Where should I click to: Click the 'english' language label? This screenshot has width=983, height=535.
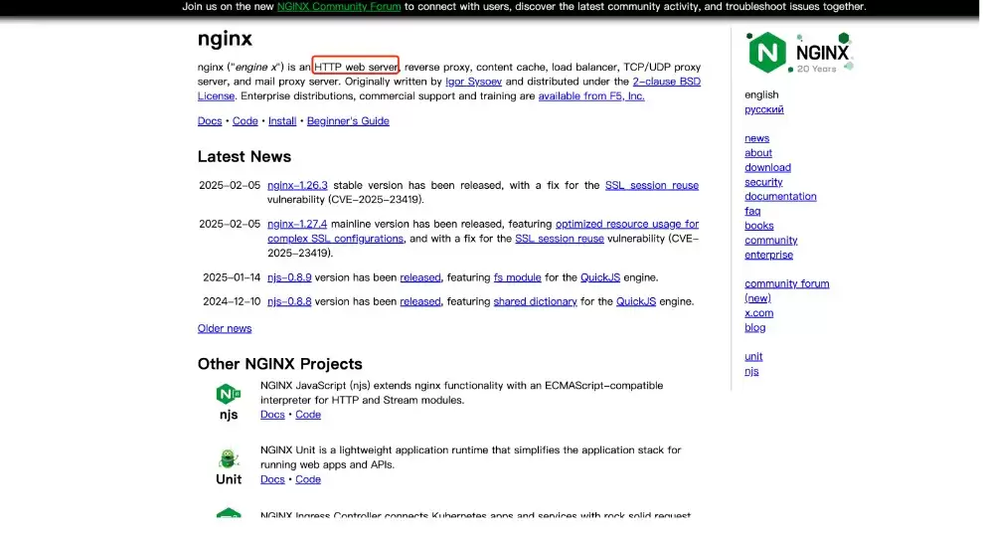pyautogui.click(x=761, y=94)
